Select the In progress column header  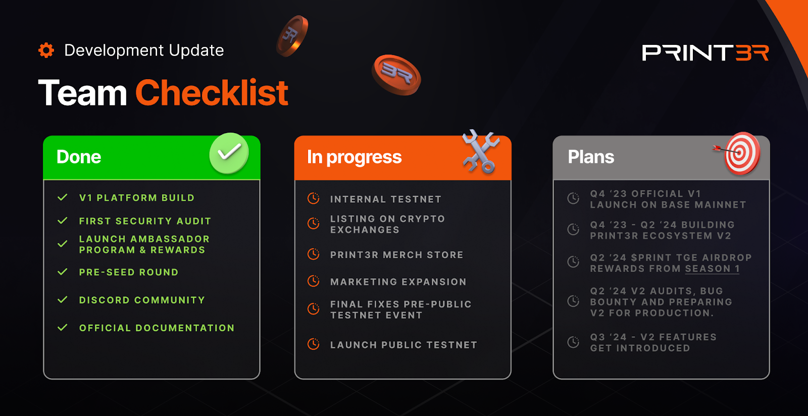coord(403,157)
